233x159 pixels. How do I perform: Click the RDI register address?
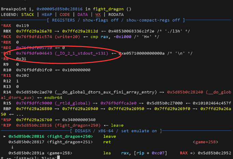point(34,48)
